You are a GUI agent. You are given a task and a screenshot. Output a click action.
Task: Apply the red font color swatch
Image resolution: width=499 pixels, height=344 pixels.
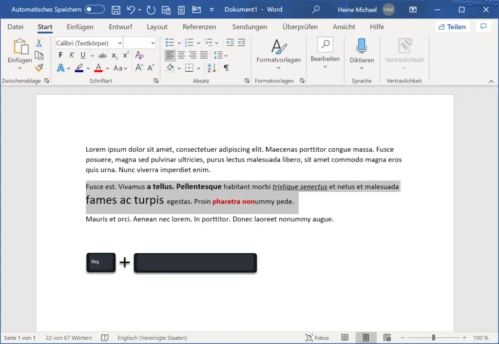coord(98,68)
